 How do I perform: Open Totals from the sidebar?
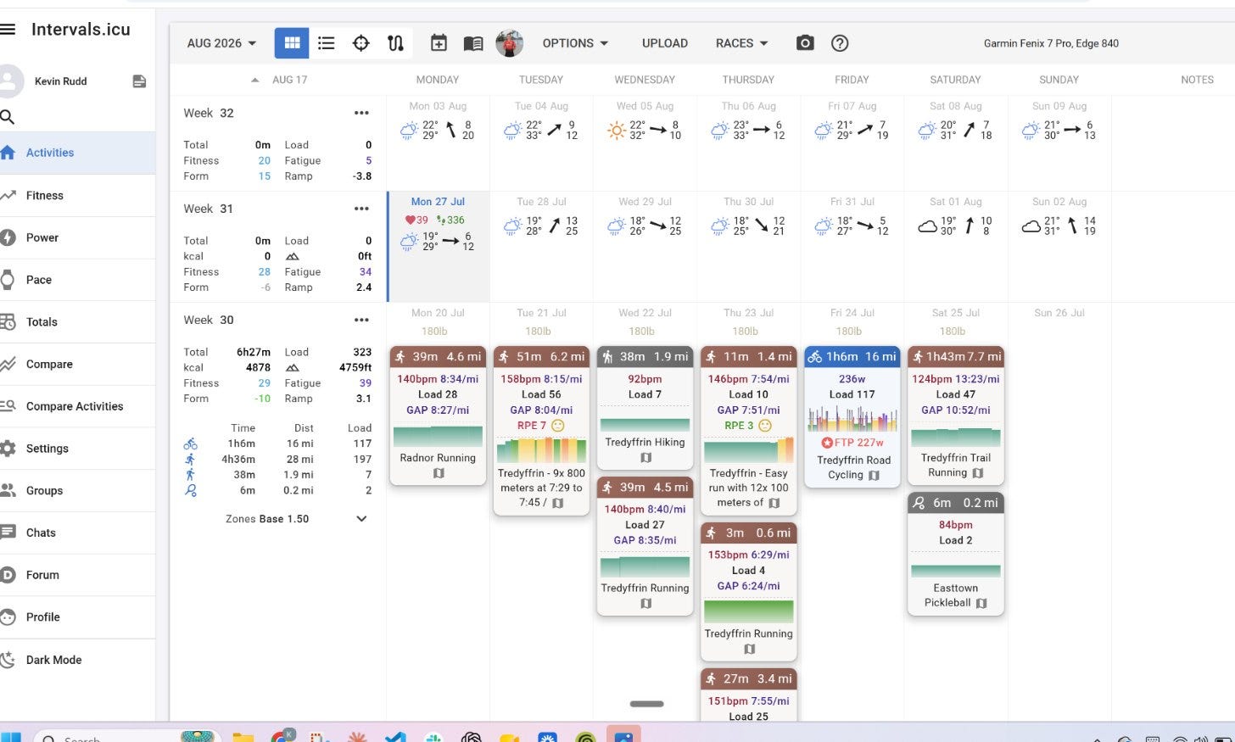pos(77,322)
